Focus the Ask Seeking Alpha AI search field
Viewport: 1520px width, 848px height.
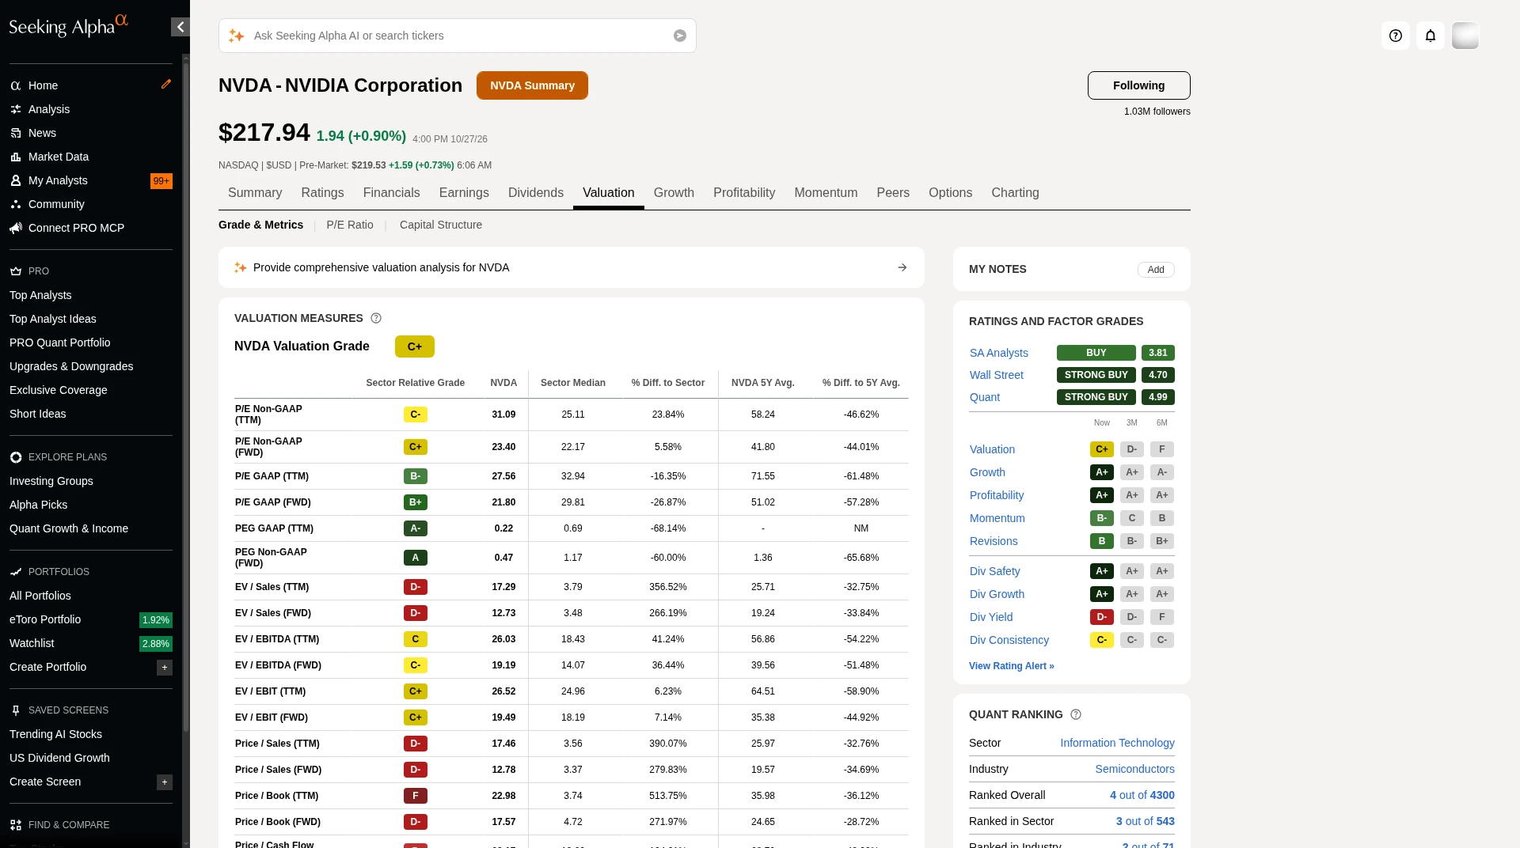coord(458,36)
